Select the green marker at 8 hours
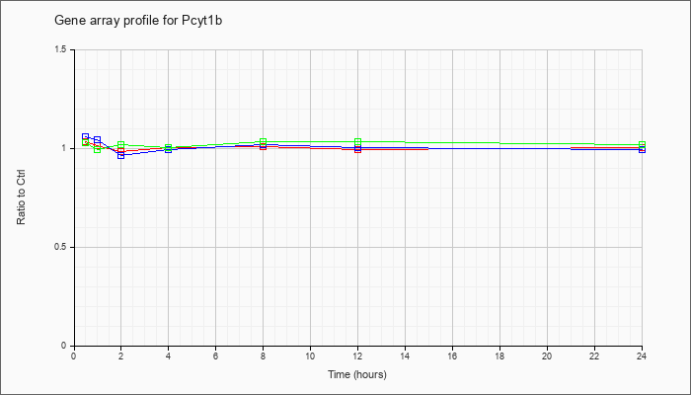The image size is (691, 395). 264,141
